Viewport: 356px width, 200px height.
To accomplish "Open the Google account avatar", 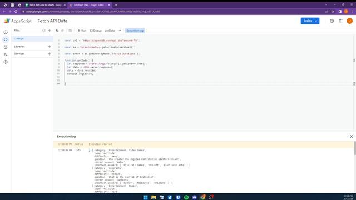I will (350, 21).
